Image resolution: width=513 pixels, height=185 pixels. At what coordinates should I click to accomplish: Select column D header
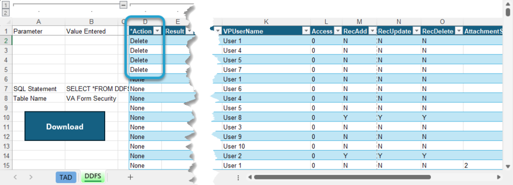point(145,22)
